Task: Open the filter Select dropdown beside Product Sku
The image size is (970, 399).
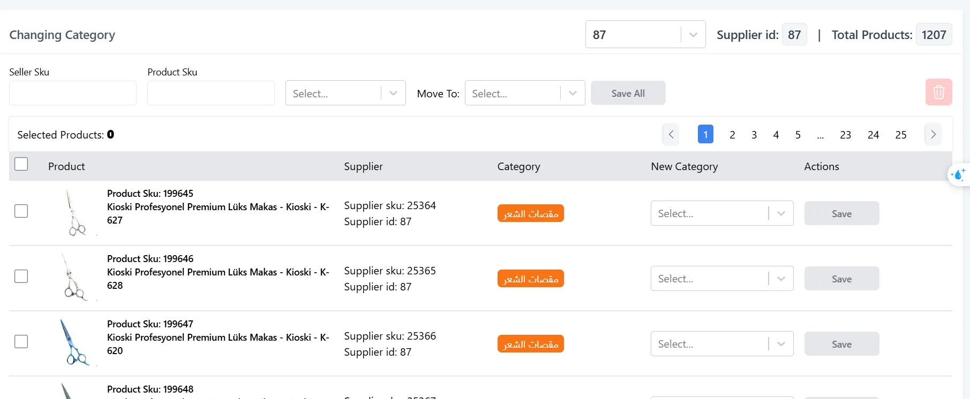Action: point(345,94)
